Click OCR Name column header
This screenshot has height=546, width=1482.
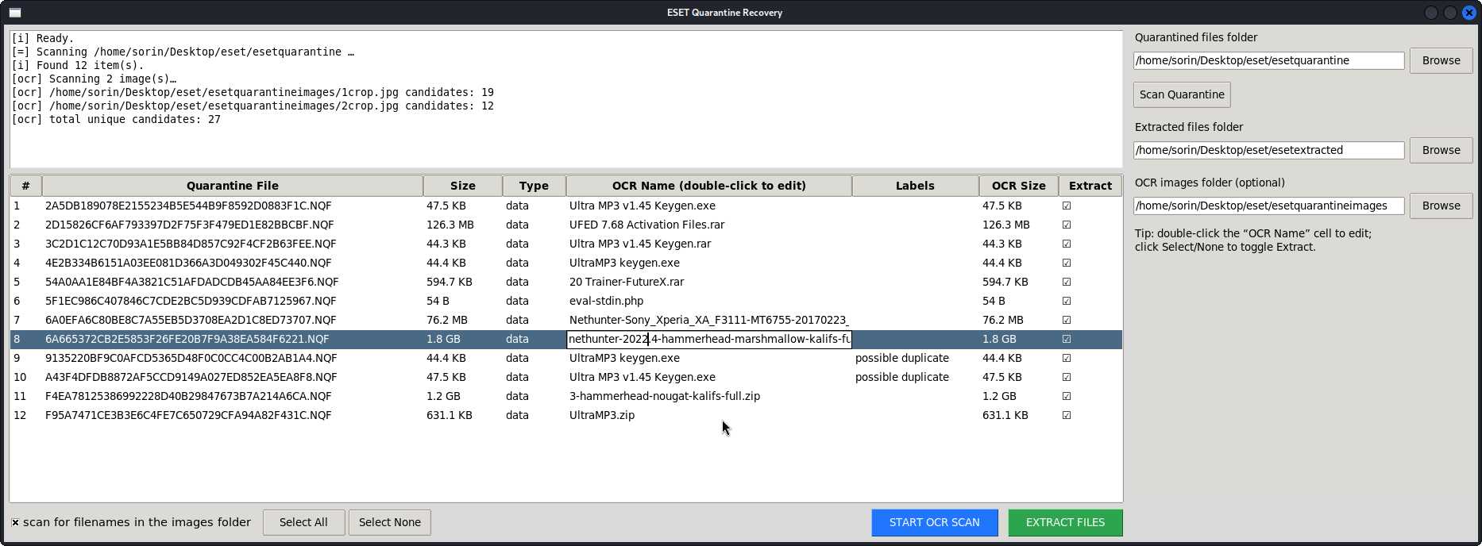709,186
